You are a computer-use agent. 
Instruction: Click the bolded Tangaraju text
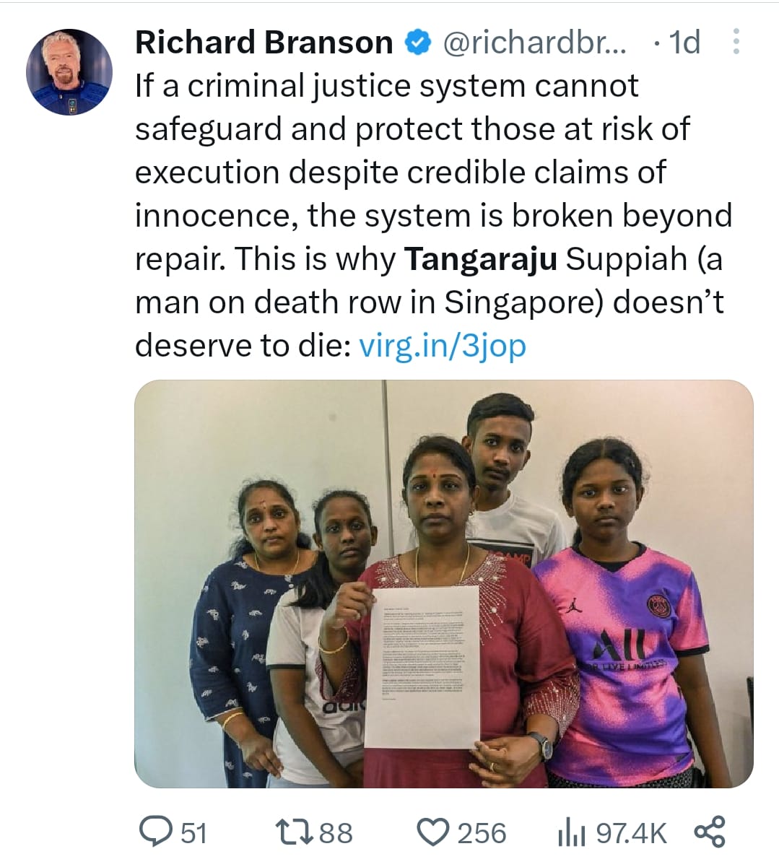pyautogui.click(x=481, y=258)
